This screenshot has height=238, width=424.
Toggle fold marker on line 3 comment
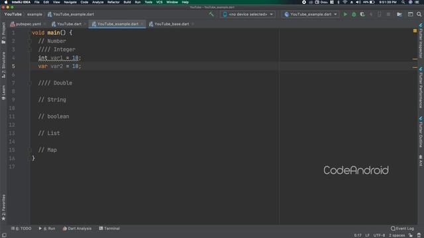point(29,50)
